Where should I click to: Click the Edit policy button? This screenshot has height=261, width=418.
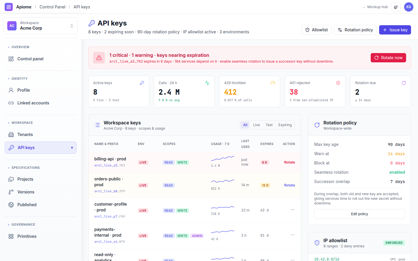(x=359, y=214)
